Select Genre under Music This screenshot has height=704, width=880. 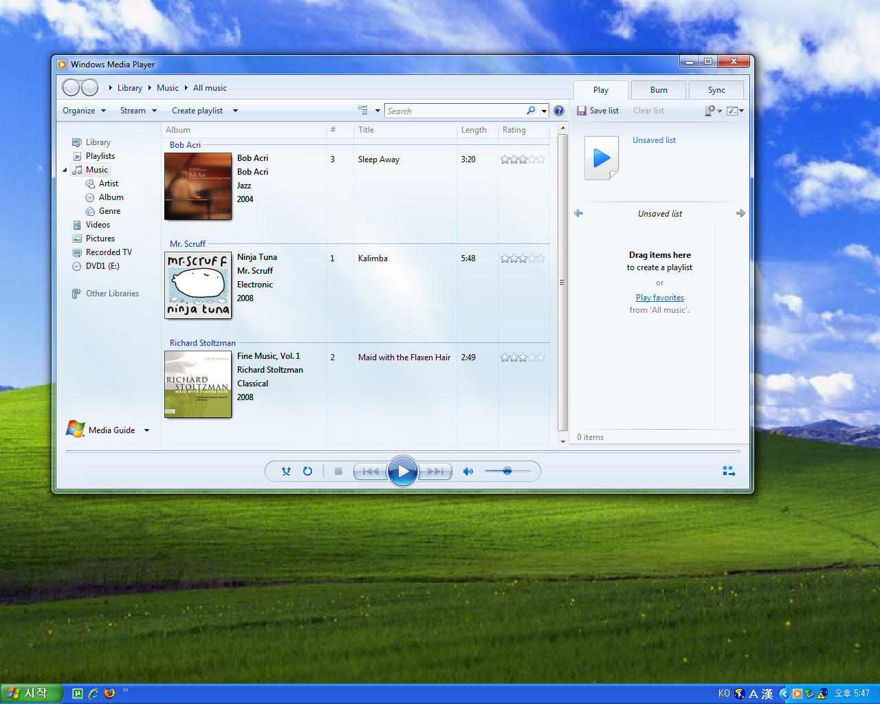103,211
